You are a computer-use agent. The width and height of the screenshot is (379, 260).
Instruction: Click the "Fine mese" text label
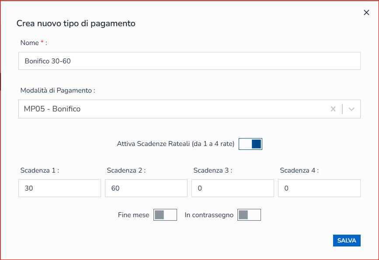tap(133, 215)
